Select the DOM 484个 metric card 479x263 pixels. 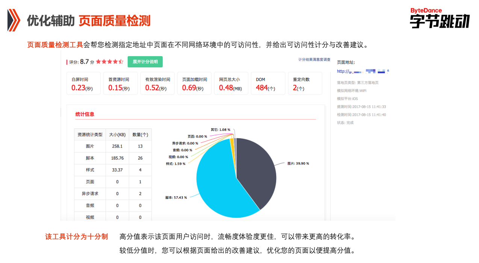pos(268,83)
